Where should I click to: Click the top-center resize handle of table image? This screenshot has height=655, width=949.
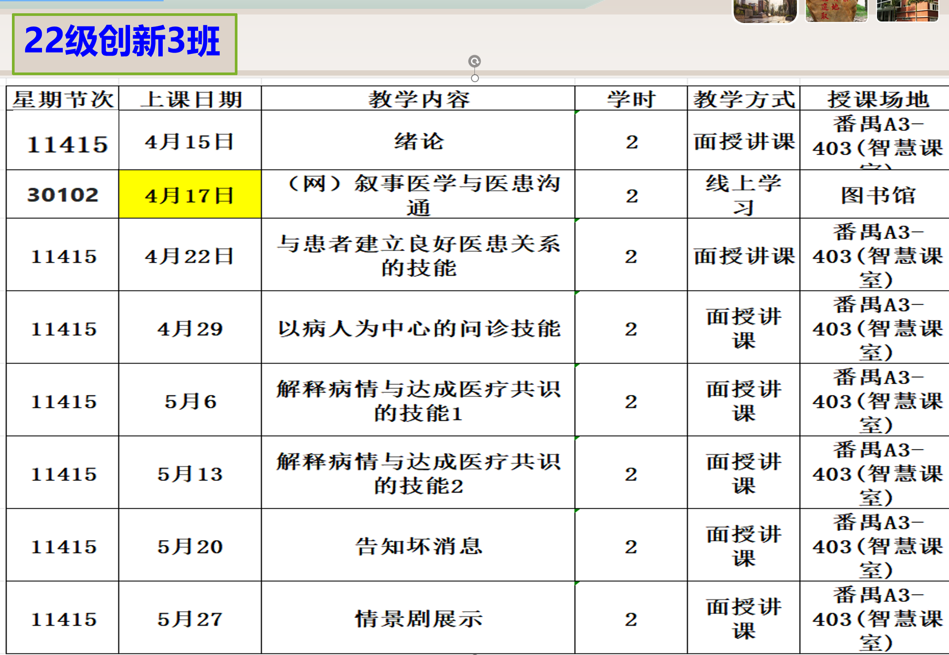(475, 78)
